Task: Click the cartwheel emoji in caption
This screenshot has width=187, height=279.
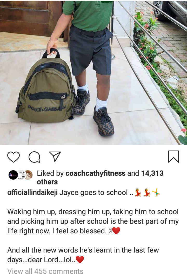Action: (156, 193)
